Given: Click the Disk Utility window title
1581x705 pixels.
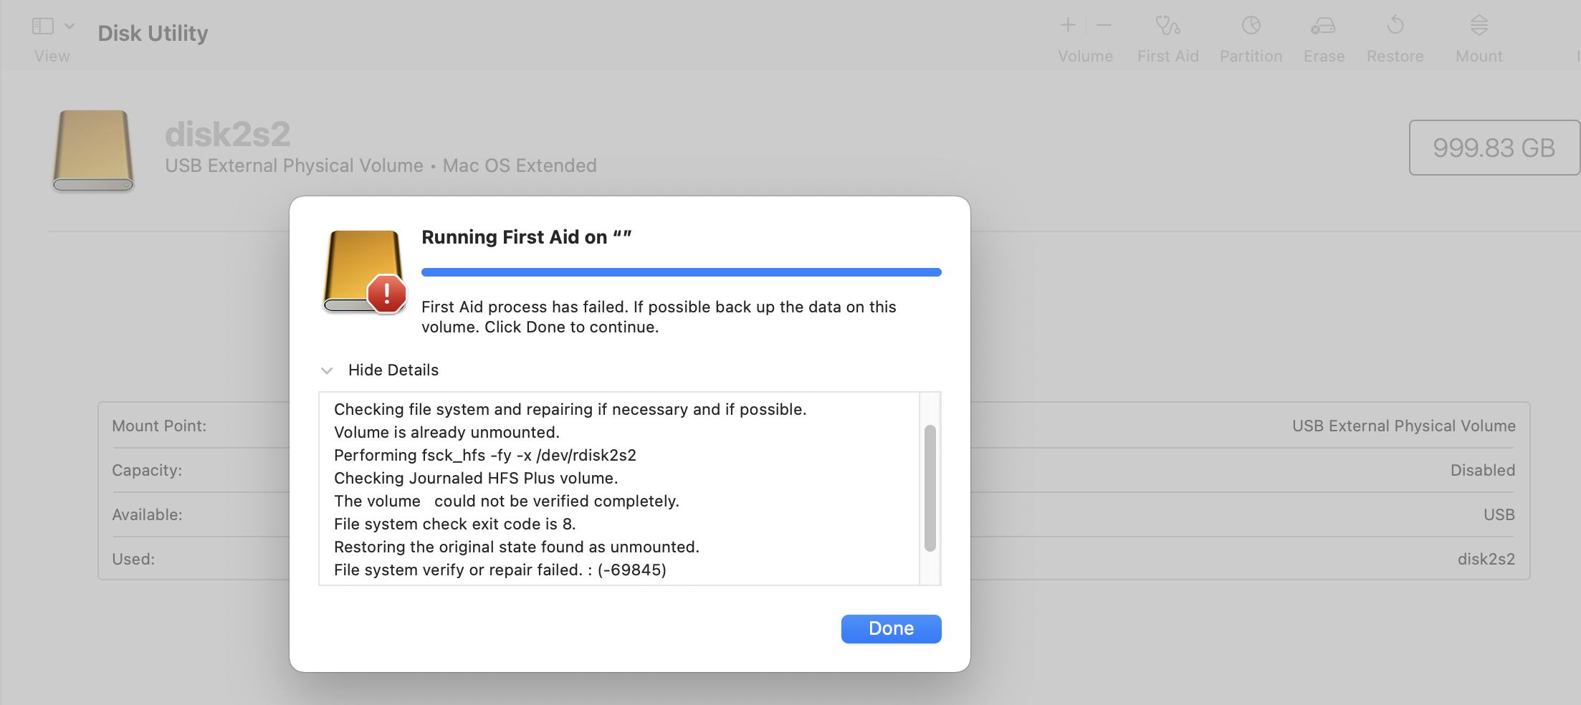Looking at the screenshot, I should point(153,33).
